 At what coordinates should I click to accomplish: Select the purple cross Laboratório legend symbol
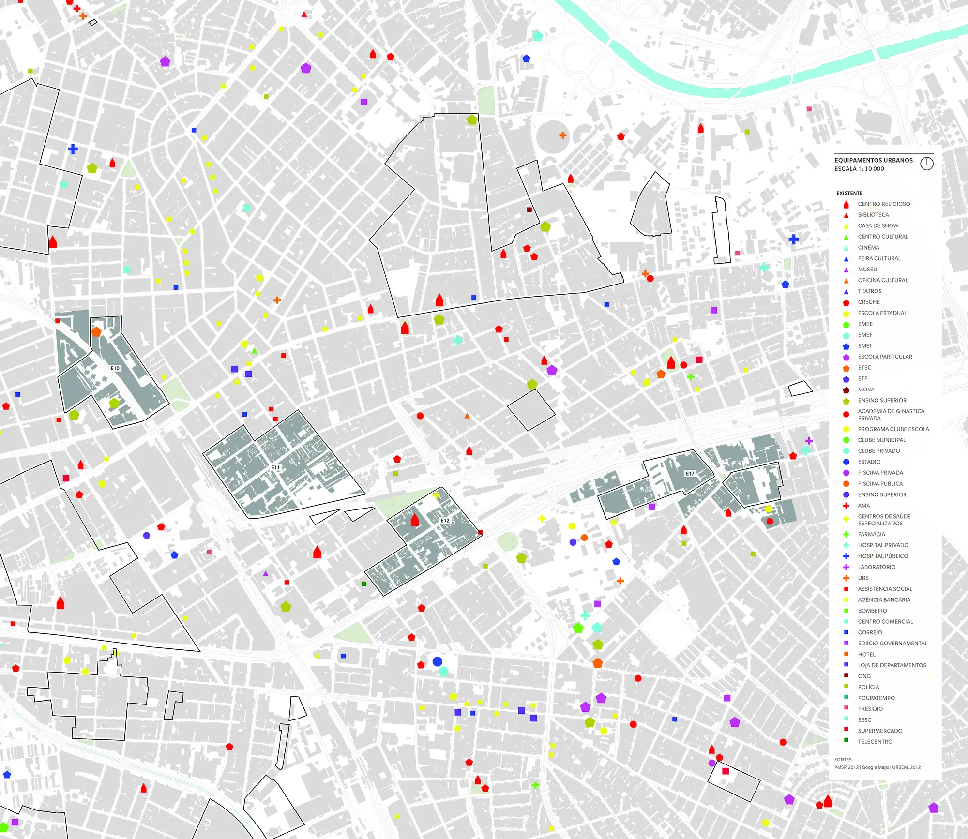coord(846,567)
